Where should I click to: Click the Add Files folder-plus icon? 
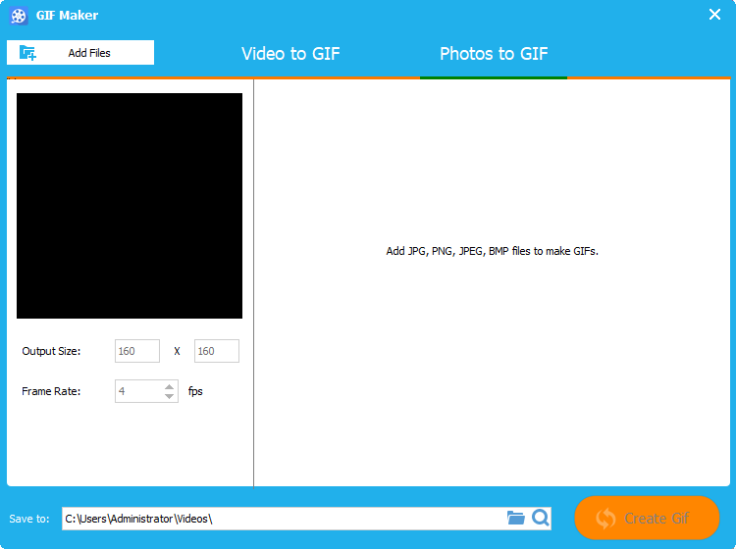(27, 53)
